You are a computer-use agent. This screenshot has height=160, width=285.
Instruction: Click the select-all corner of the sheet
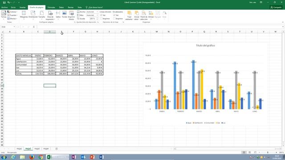(x=2, y=32)
